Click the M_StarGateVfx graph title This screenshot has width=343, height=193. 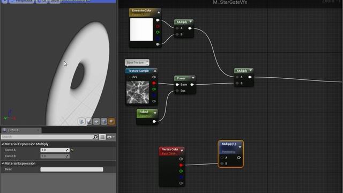230,2
